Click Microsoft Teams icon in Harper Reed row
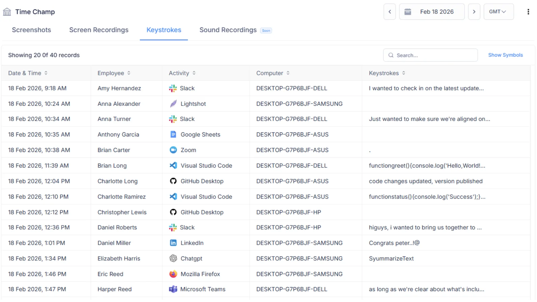Screen dimensions: 537x302 click(x=173, y=289)
